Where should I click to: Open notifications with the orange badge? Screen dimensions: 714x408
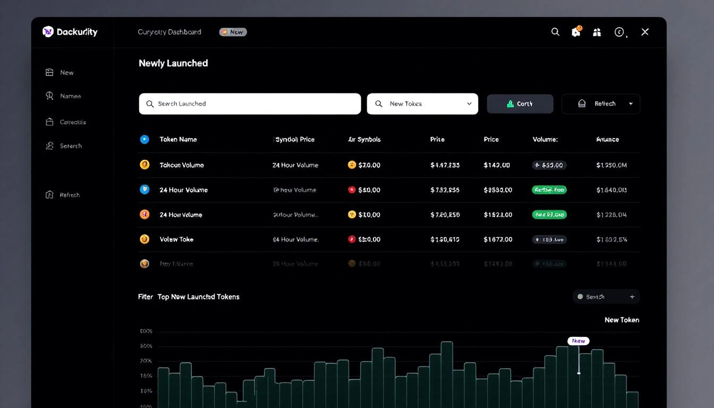(x=576, y=32)
